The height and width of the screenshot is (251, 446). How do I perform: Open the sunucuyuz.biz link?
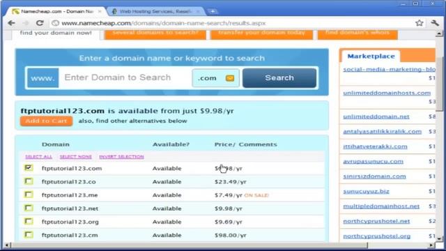tap(366, 191)
